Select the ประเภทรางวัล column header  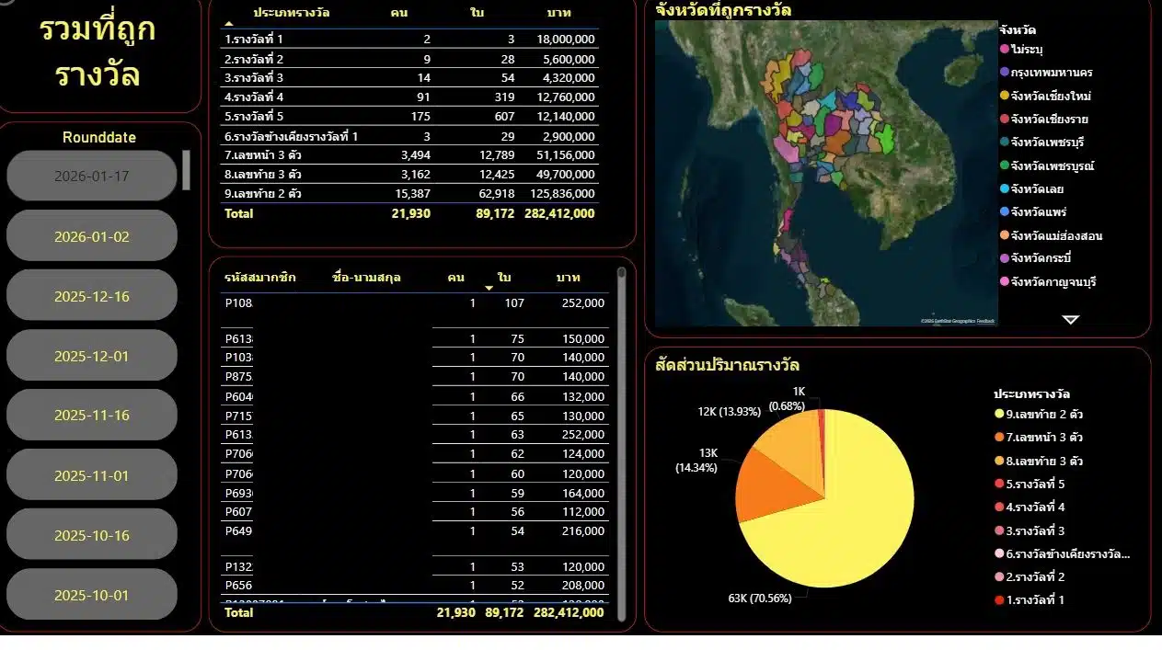pos(293,13)
